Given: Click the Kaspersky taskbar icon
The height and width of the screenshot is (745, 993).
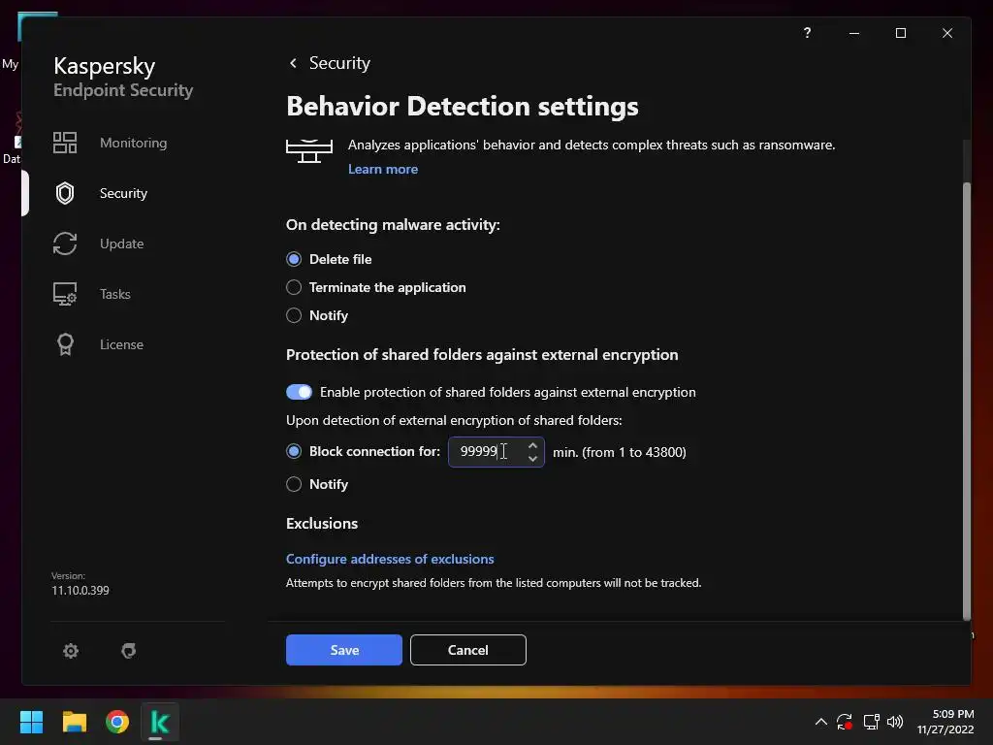Looking at the screenshot, I should [160, 722].
